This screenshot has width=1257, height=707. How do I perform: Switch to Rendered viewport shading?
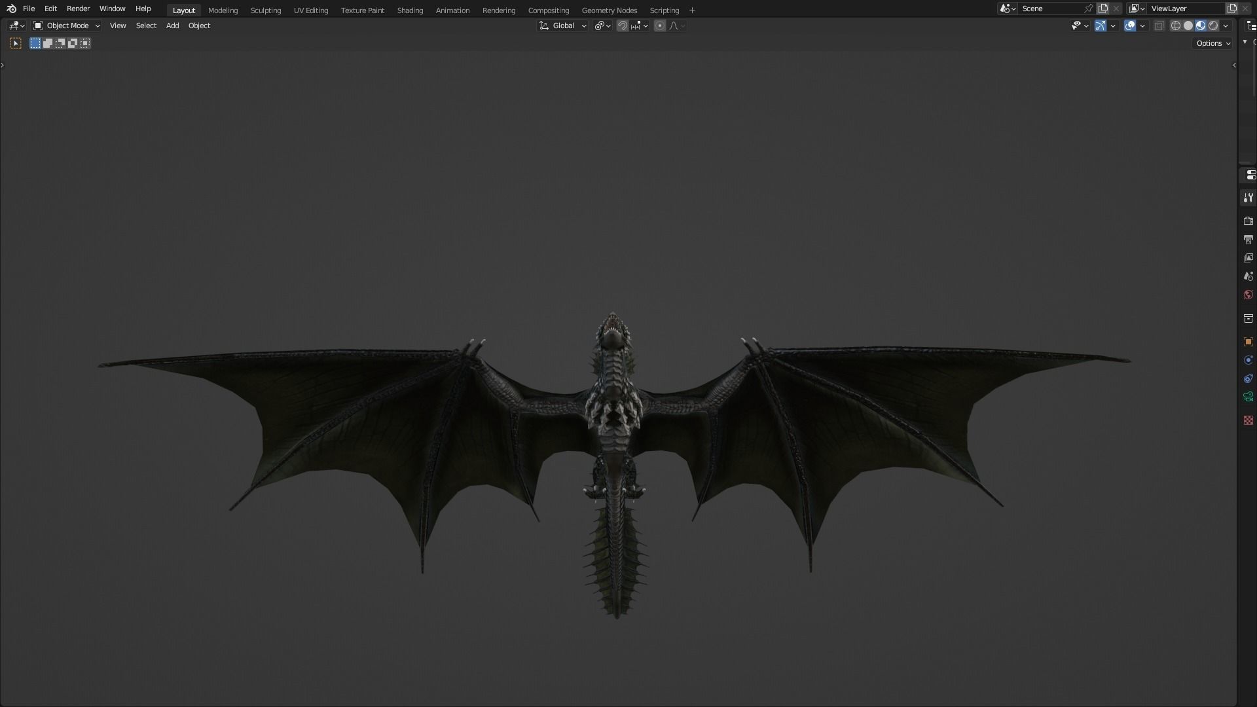pos(1213,26)
